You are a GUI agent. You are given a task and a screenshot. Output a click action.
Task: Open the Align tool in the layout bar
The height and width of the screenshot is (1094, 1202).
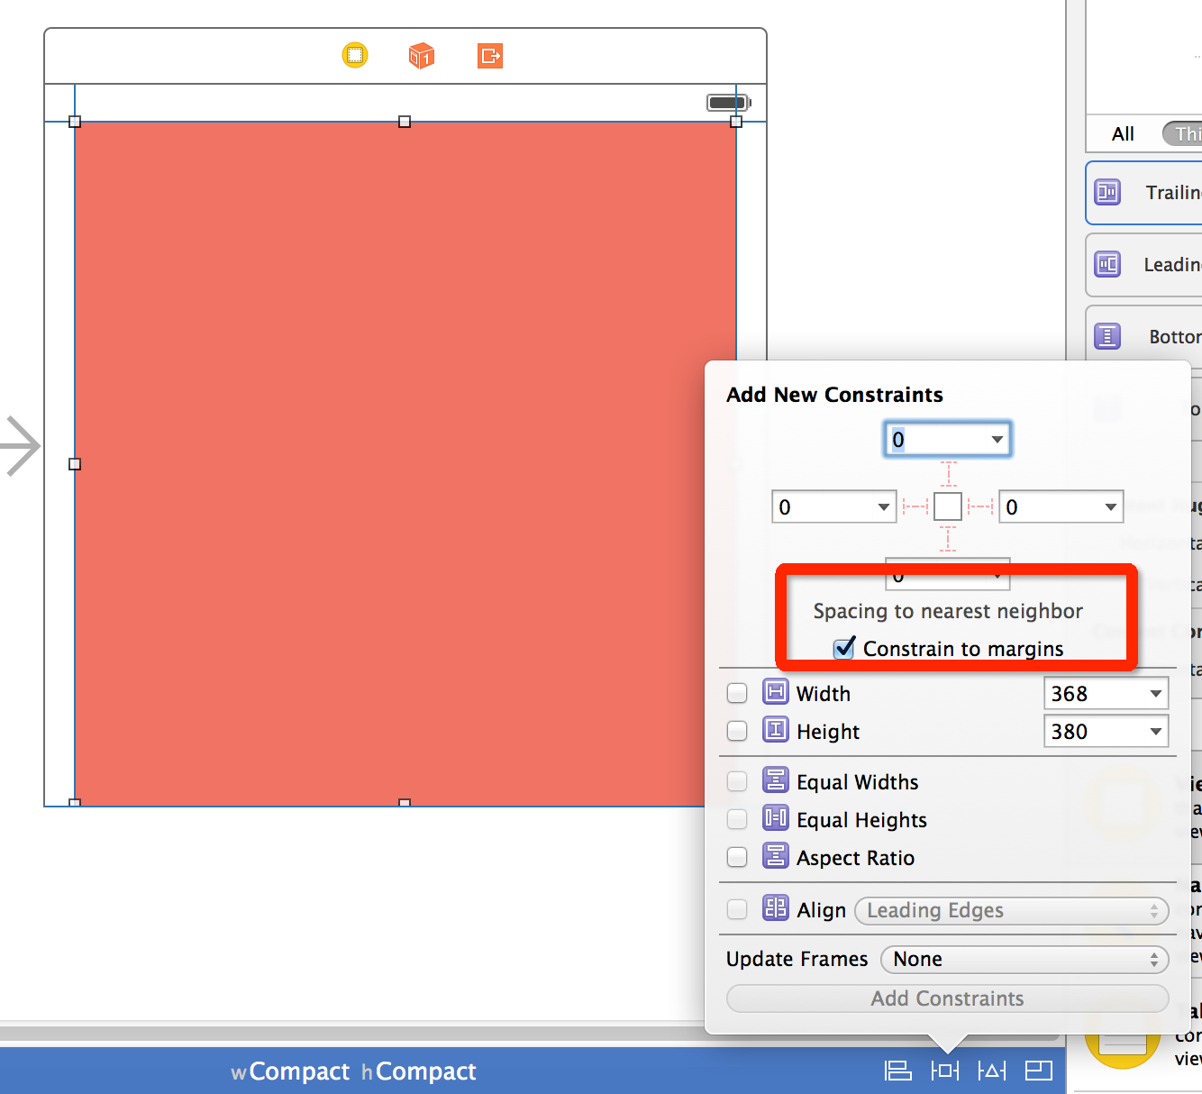point(897,1071)
